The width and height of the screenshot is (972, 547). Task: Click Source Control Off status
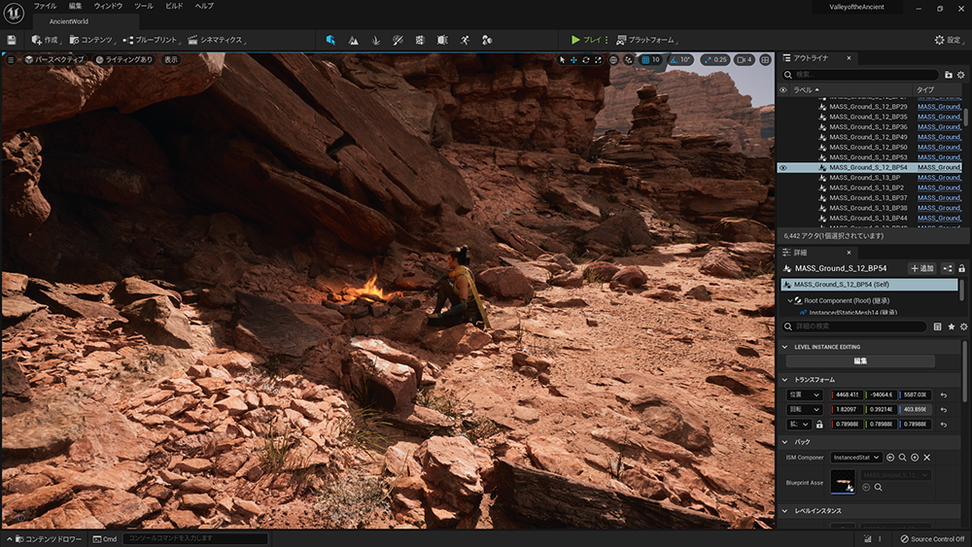click(933, 539)
